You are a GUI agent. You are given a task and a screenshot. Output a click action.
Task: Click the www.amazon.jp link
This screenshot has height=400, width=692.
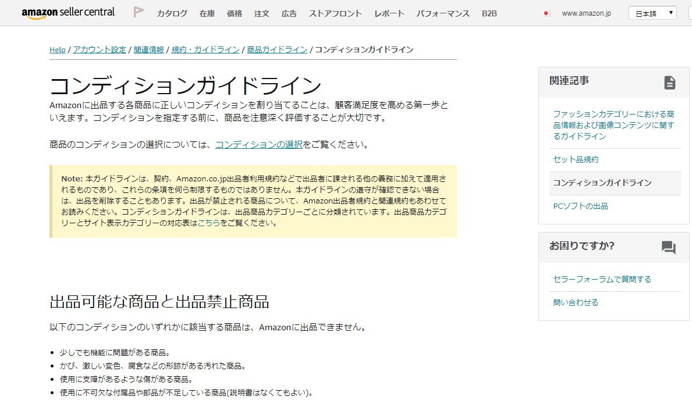tap(587, 13)
